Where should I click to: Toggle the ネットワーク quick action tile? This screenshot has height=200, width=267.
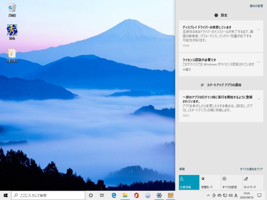pyautogui.click(x=253, y=182)
